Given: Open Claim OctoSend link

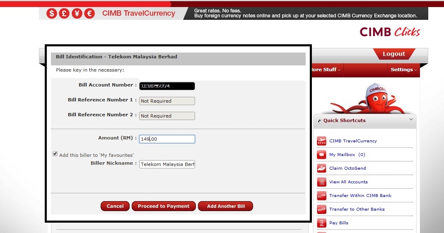Looking at the screenshot, I should 347,168.
